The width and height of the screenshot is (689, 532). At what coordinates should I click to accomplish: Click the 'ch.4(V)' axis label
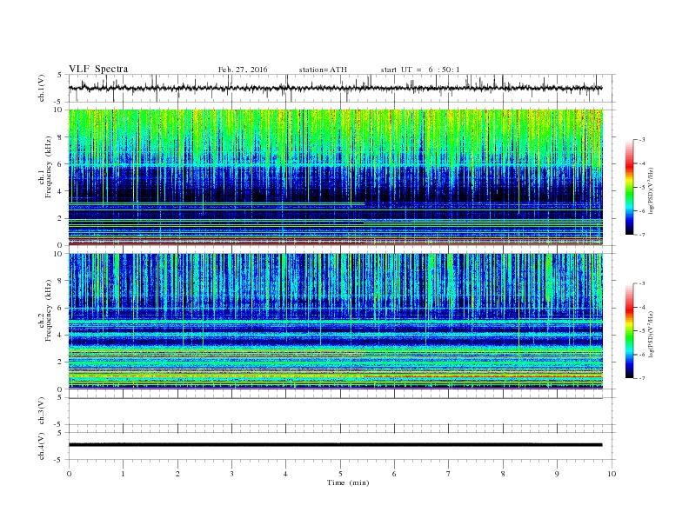point(42,446)
